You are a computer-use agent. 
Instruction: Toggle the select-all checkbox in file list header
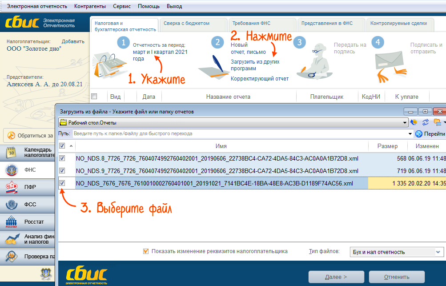pyautogui.click(x=62, y=146)
